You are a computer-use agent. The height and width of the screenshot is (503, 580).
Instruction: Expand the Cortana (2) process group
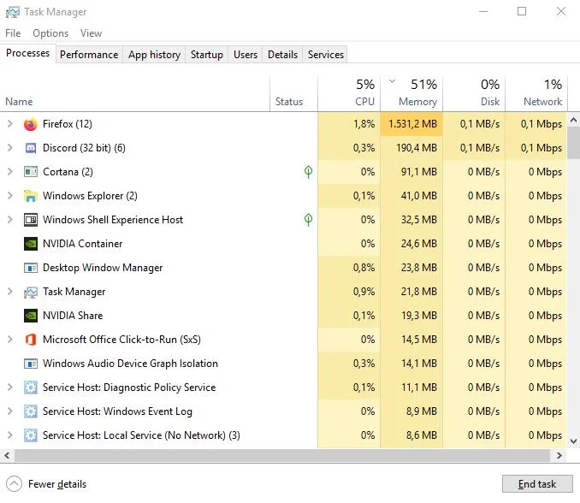10,172
